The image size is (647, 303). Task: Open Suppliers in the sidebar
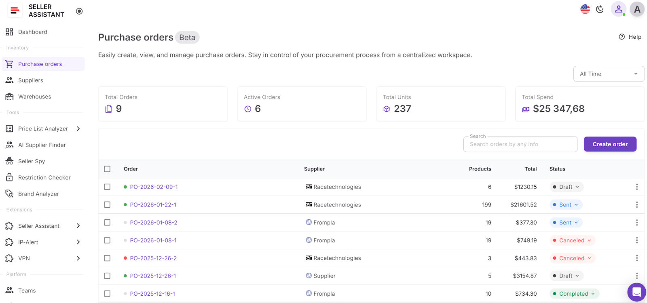pos(31,80)
